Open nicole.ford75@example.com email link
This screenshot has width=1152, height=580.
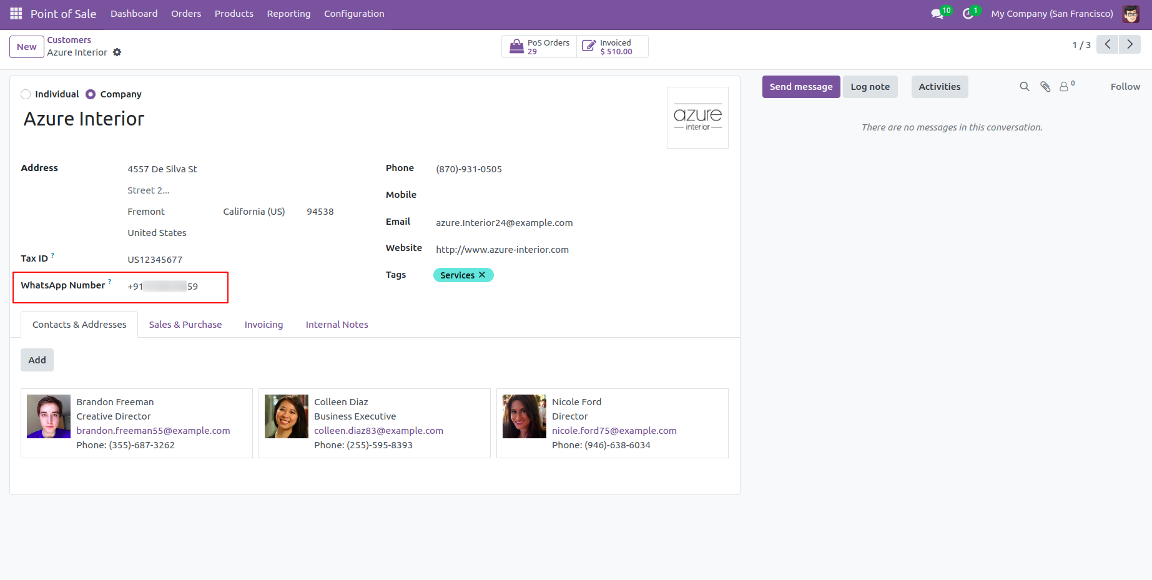tap(614, 431)
